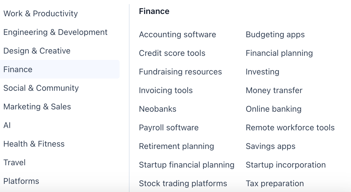Image resolution: width=351 pixels, height=192 pixels.
Task: Go to Payroll software
Action: coord(169,128)
